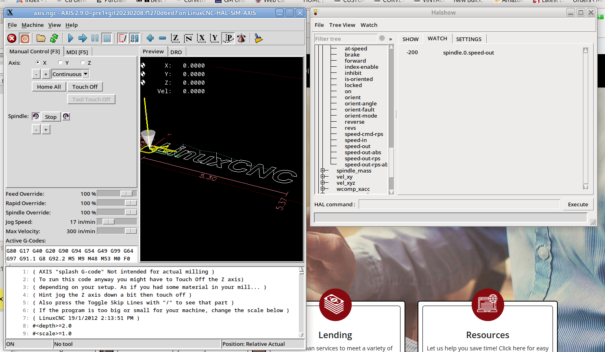
Task: Adjust the Jog Speed slider
Action: [117, 222]
